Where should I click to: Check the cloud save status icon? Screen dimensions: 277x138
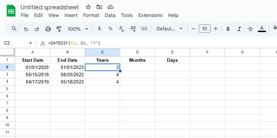tap(110, 7)
